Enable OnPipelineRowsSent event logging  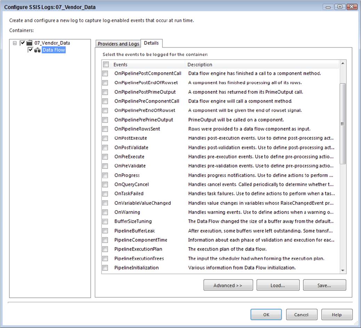coord(105,129)
